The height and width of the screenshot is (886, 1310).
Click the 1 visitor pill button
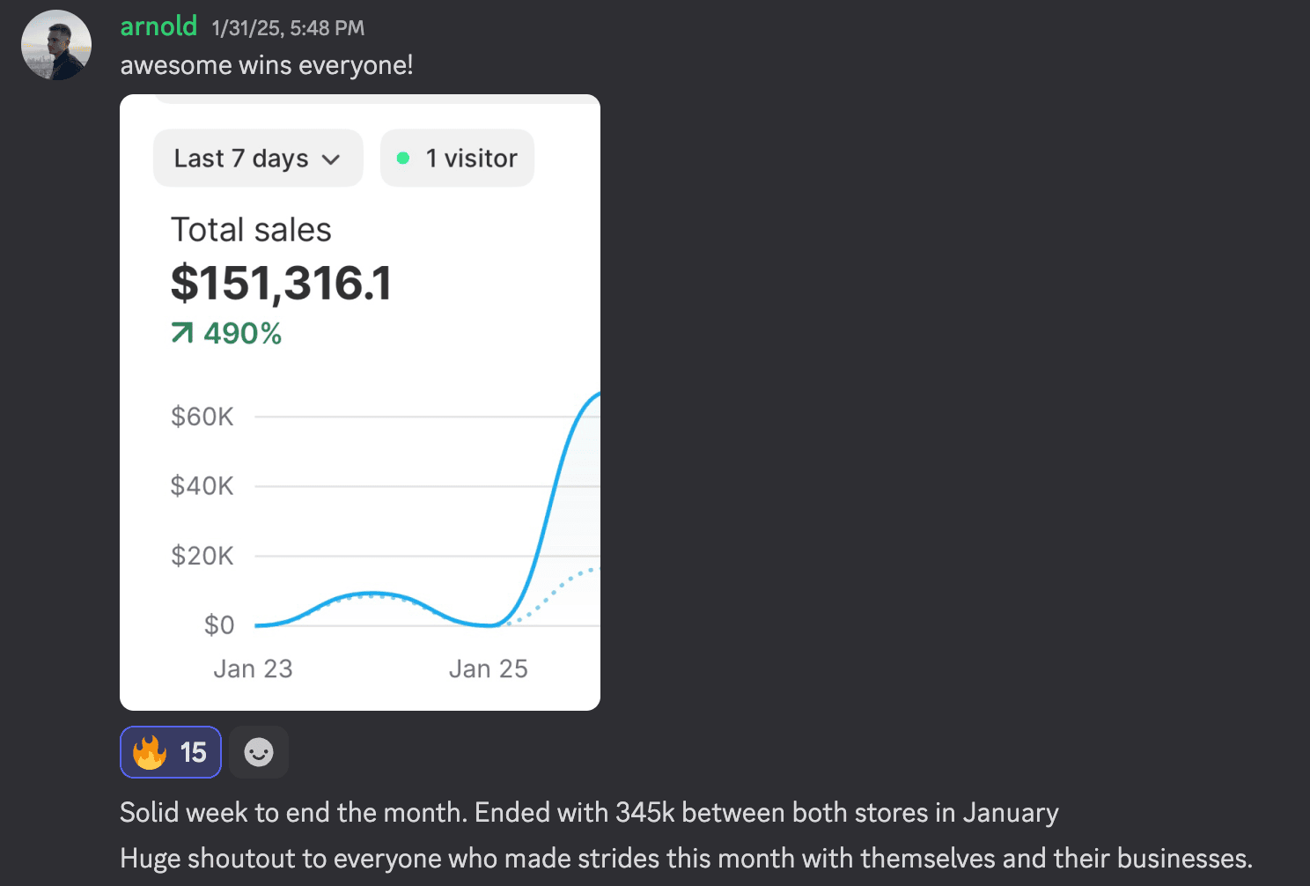pos(457,159)
